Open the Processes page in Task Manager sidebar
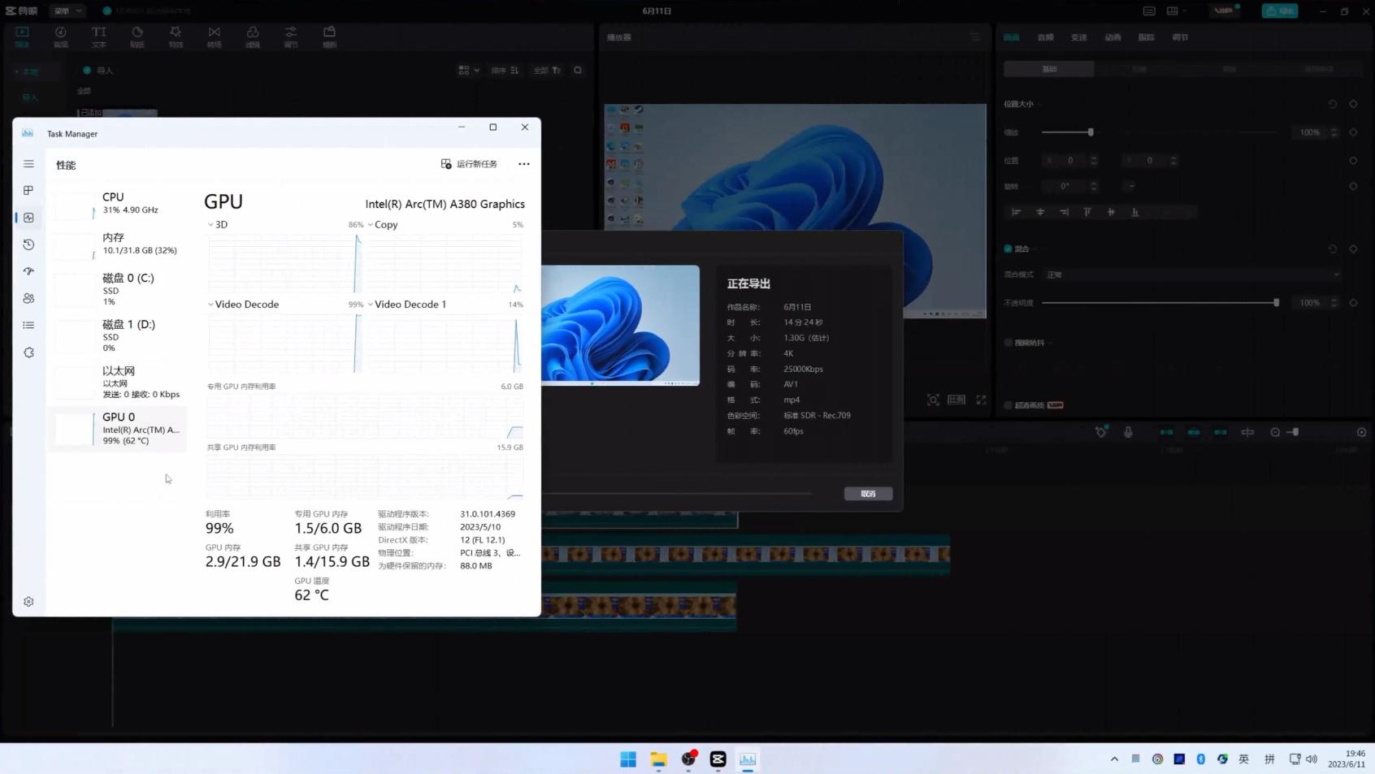 point(28,190)
